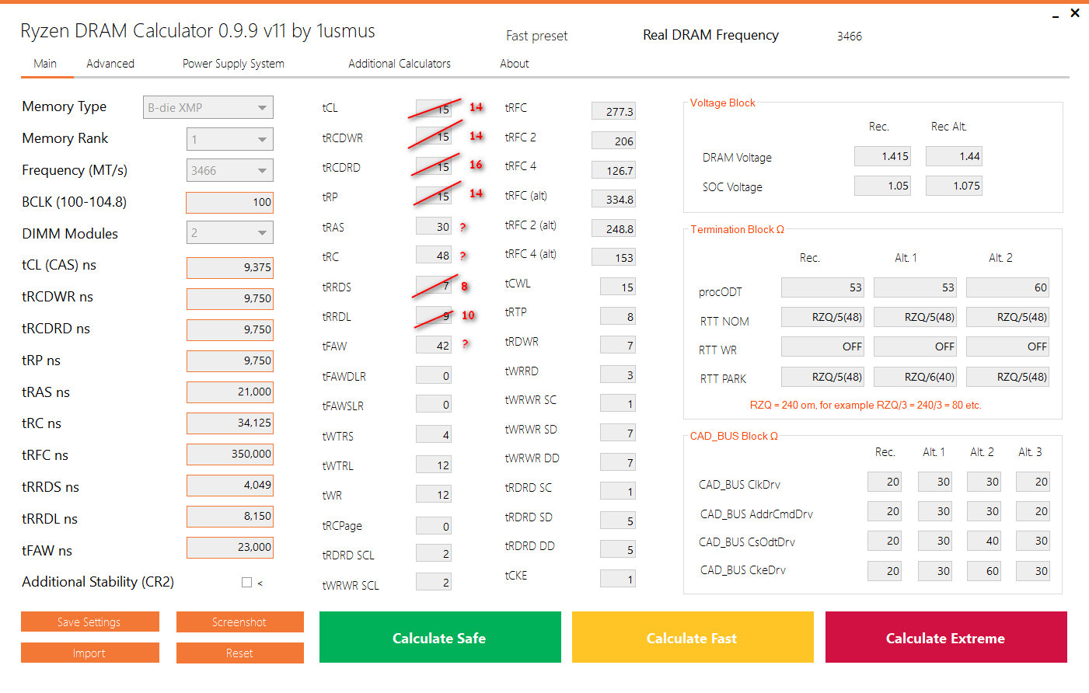Viewport: 1089px width, 693px height.
Task: Select the tRFC 2 (alt) value box
Action: coord(614,228)
